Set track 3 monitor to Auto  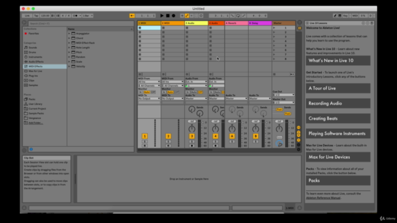[x=194, y=92]
